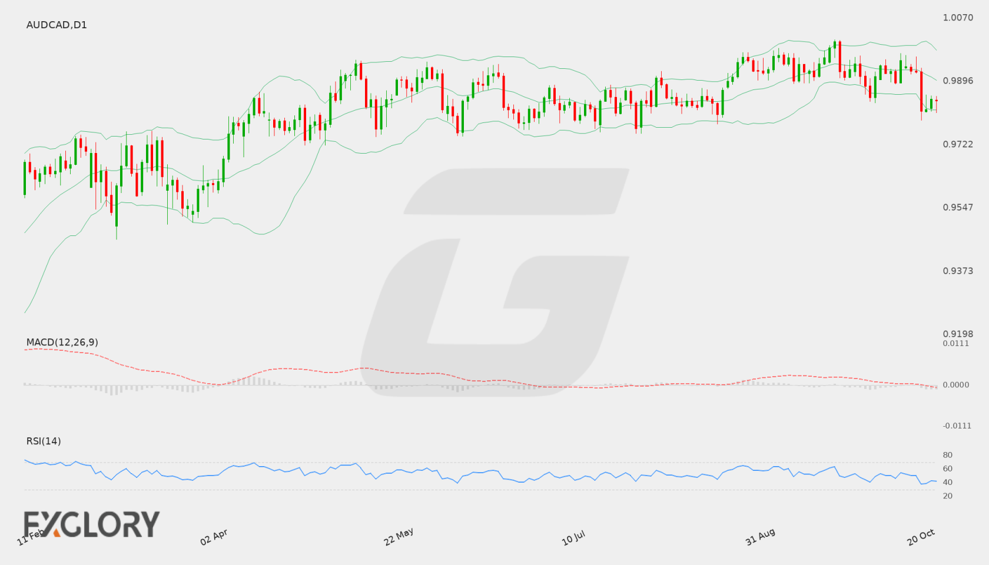This screenshot has width=989, height=565.
Task: Click the RSI 60 level label
Action: coord(948,468)
